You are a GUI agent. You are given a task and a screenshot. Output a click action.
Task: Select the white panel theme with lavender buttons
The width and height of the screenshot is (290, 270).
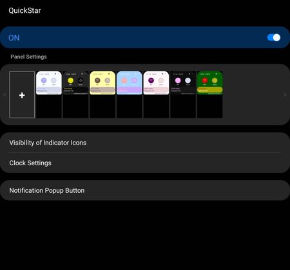coord(49,94)
